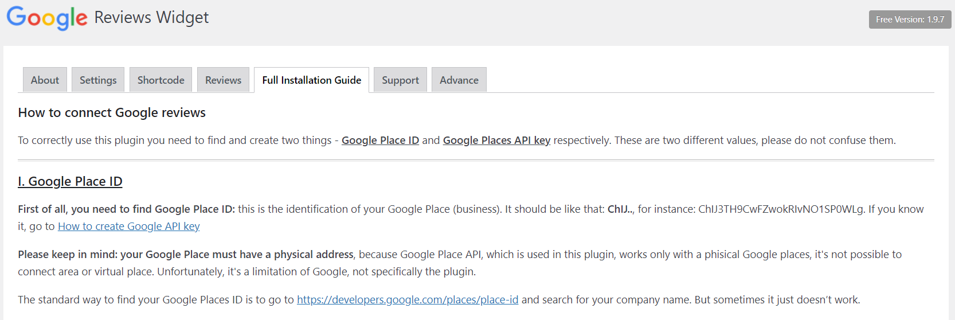Open the Support tab
The height and width of the screenshot is (320, 955).
click(x=400, y=80)
